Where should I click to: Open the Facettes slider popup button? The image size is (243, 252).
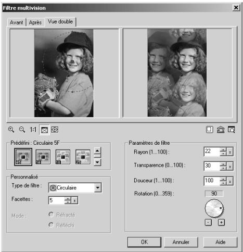(x=74, y=200)
